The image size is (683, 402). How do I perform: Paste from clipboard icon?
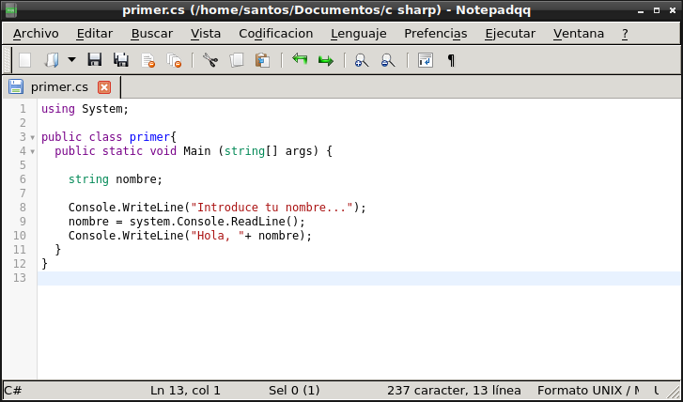263,60
